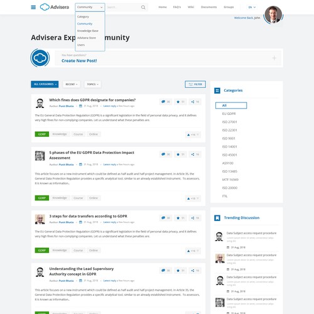Click the Create New Post! link
The height and width of the screenshot is (314, 314).
(x=79, y=61)
